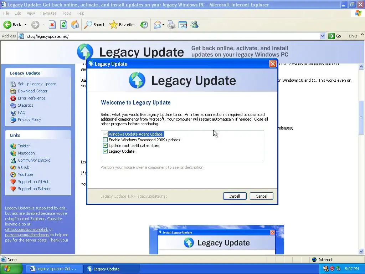Switch to the Internet Explorer taskbar button
365x274 pixels.
click(x=54, y=269)
